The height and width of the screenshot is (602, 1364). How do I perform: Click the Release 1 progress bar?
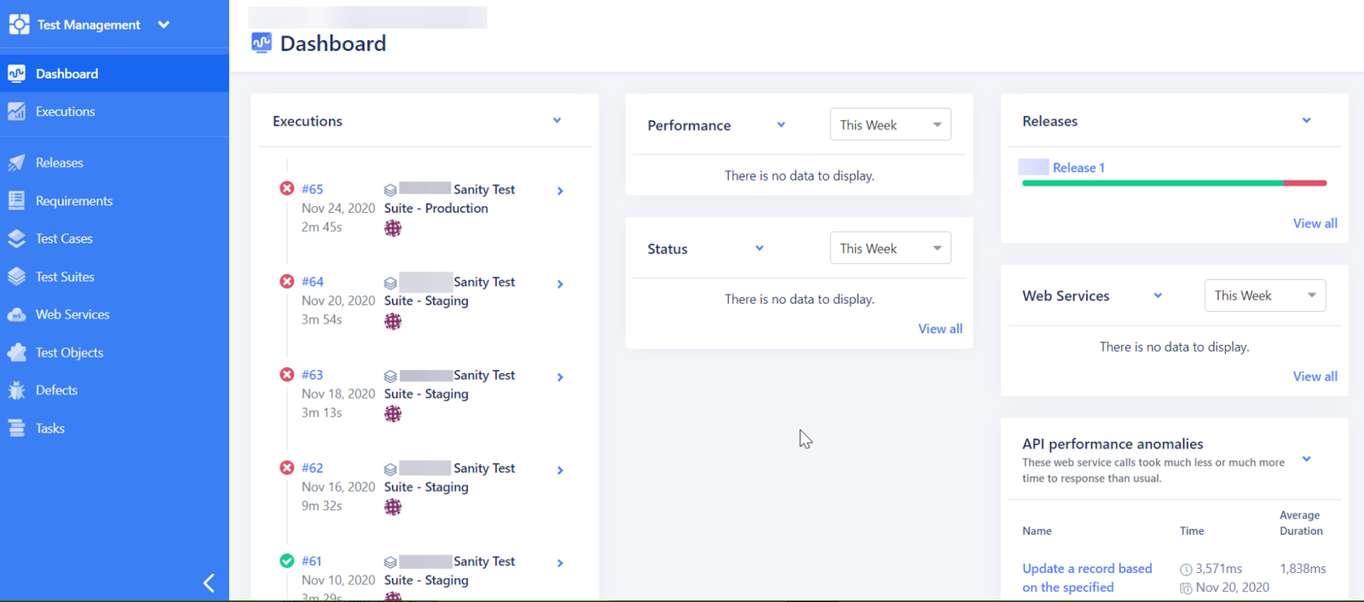1173,183
